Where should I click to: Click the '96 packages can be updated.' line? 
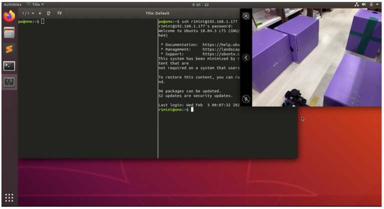[189, 91]
